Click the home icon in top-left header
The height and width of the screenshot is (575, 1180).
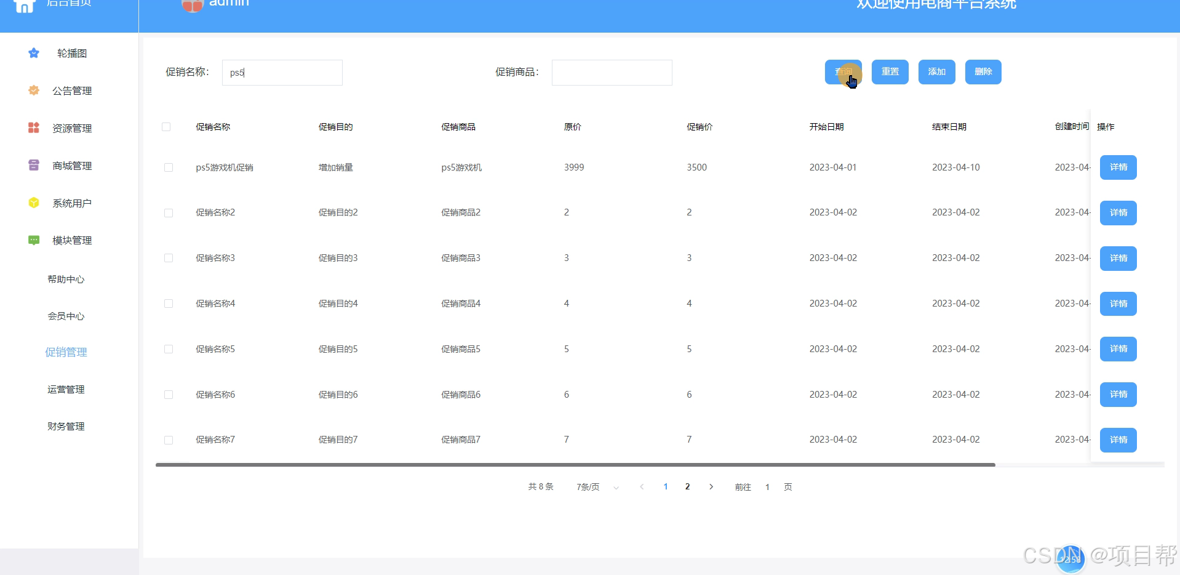(25, 6)
